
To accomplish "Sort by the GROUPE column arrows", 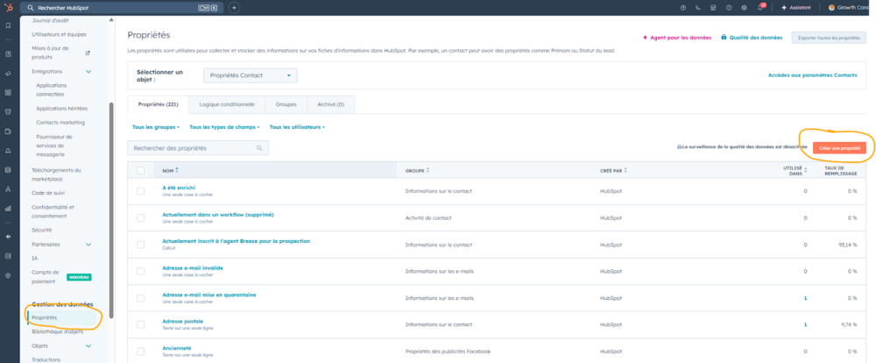I will pyautogui.click(x=428, y=170).
